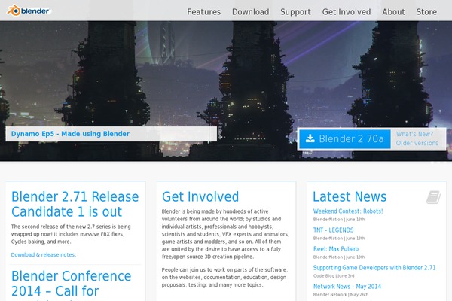Follow Download & release notes link

44,254
